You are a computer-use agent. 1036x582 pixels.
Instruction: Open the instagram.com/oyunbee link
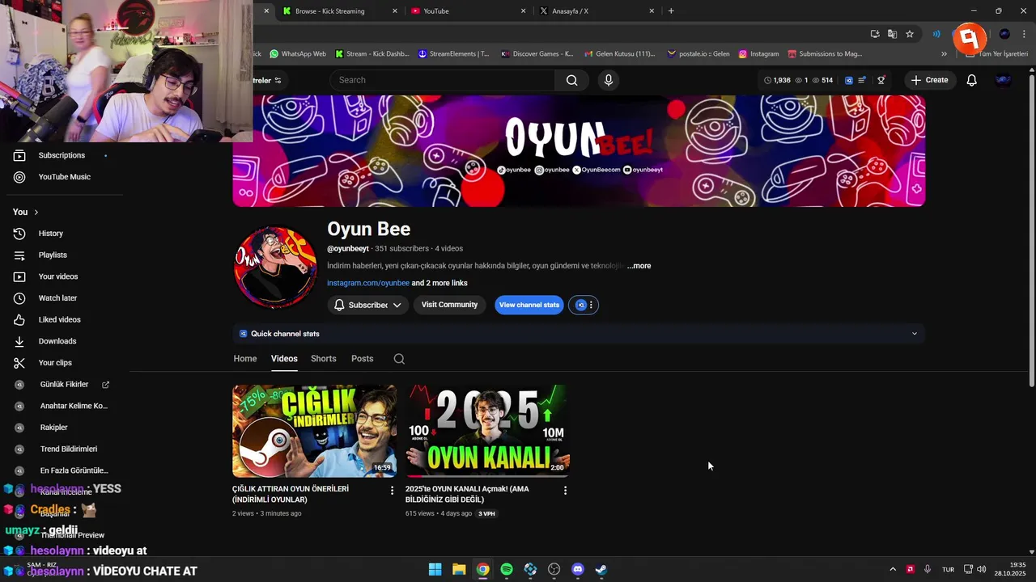(368, 283)
